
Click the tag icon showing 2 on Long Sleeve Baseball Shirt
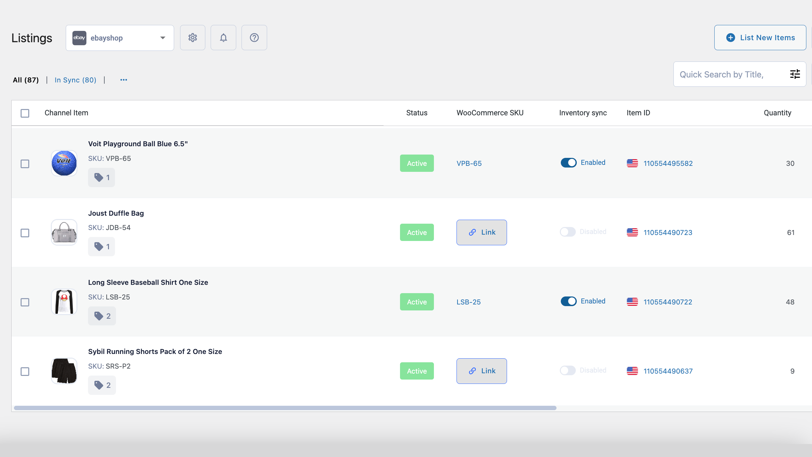pyautogui.click(x=102, y=316)
